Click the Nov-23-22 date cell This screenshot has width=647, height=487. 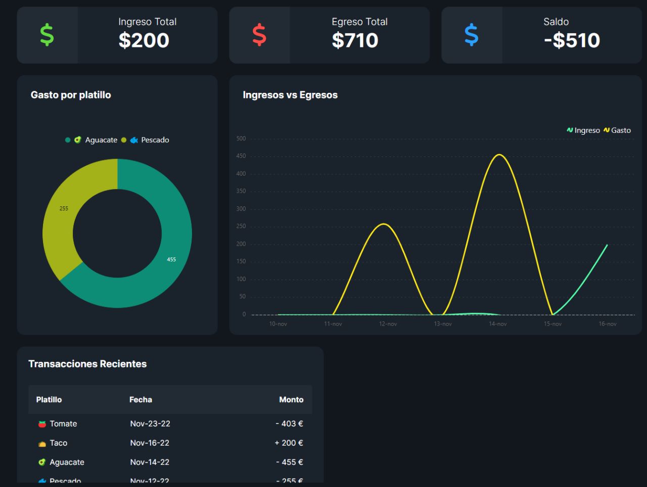[x=150, y=424]
